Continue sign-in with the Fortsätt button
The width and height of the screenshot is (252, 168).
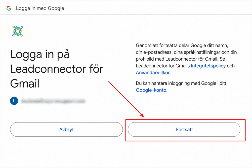point(184,130)
